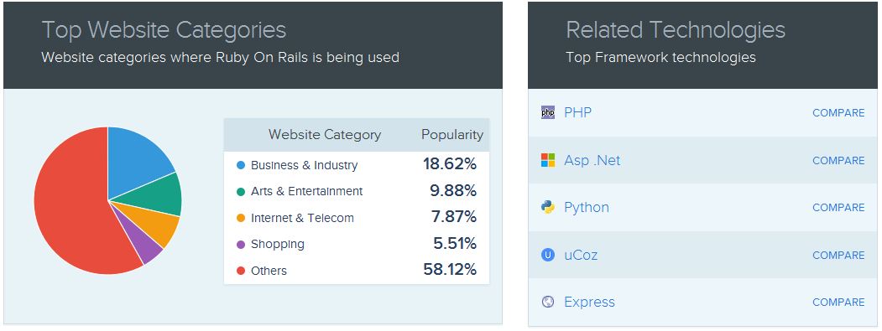Click COMPARE in the uCoz row

pyautogui.click(x=838, y=256)
